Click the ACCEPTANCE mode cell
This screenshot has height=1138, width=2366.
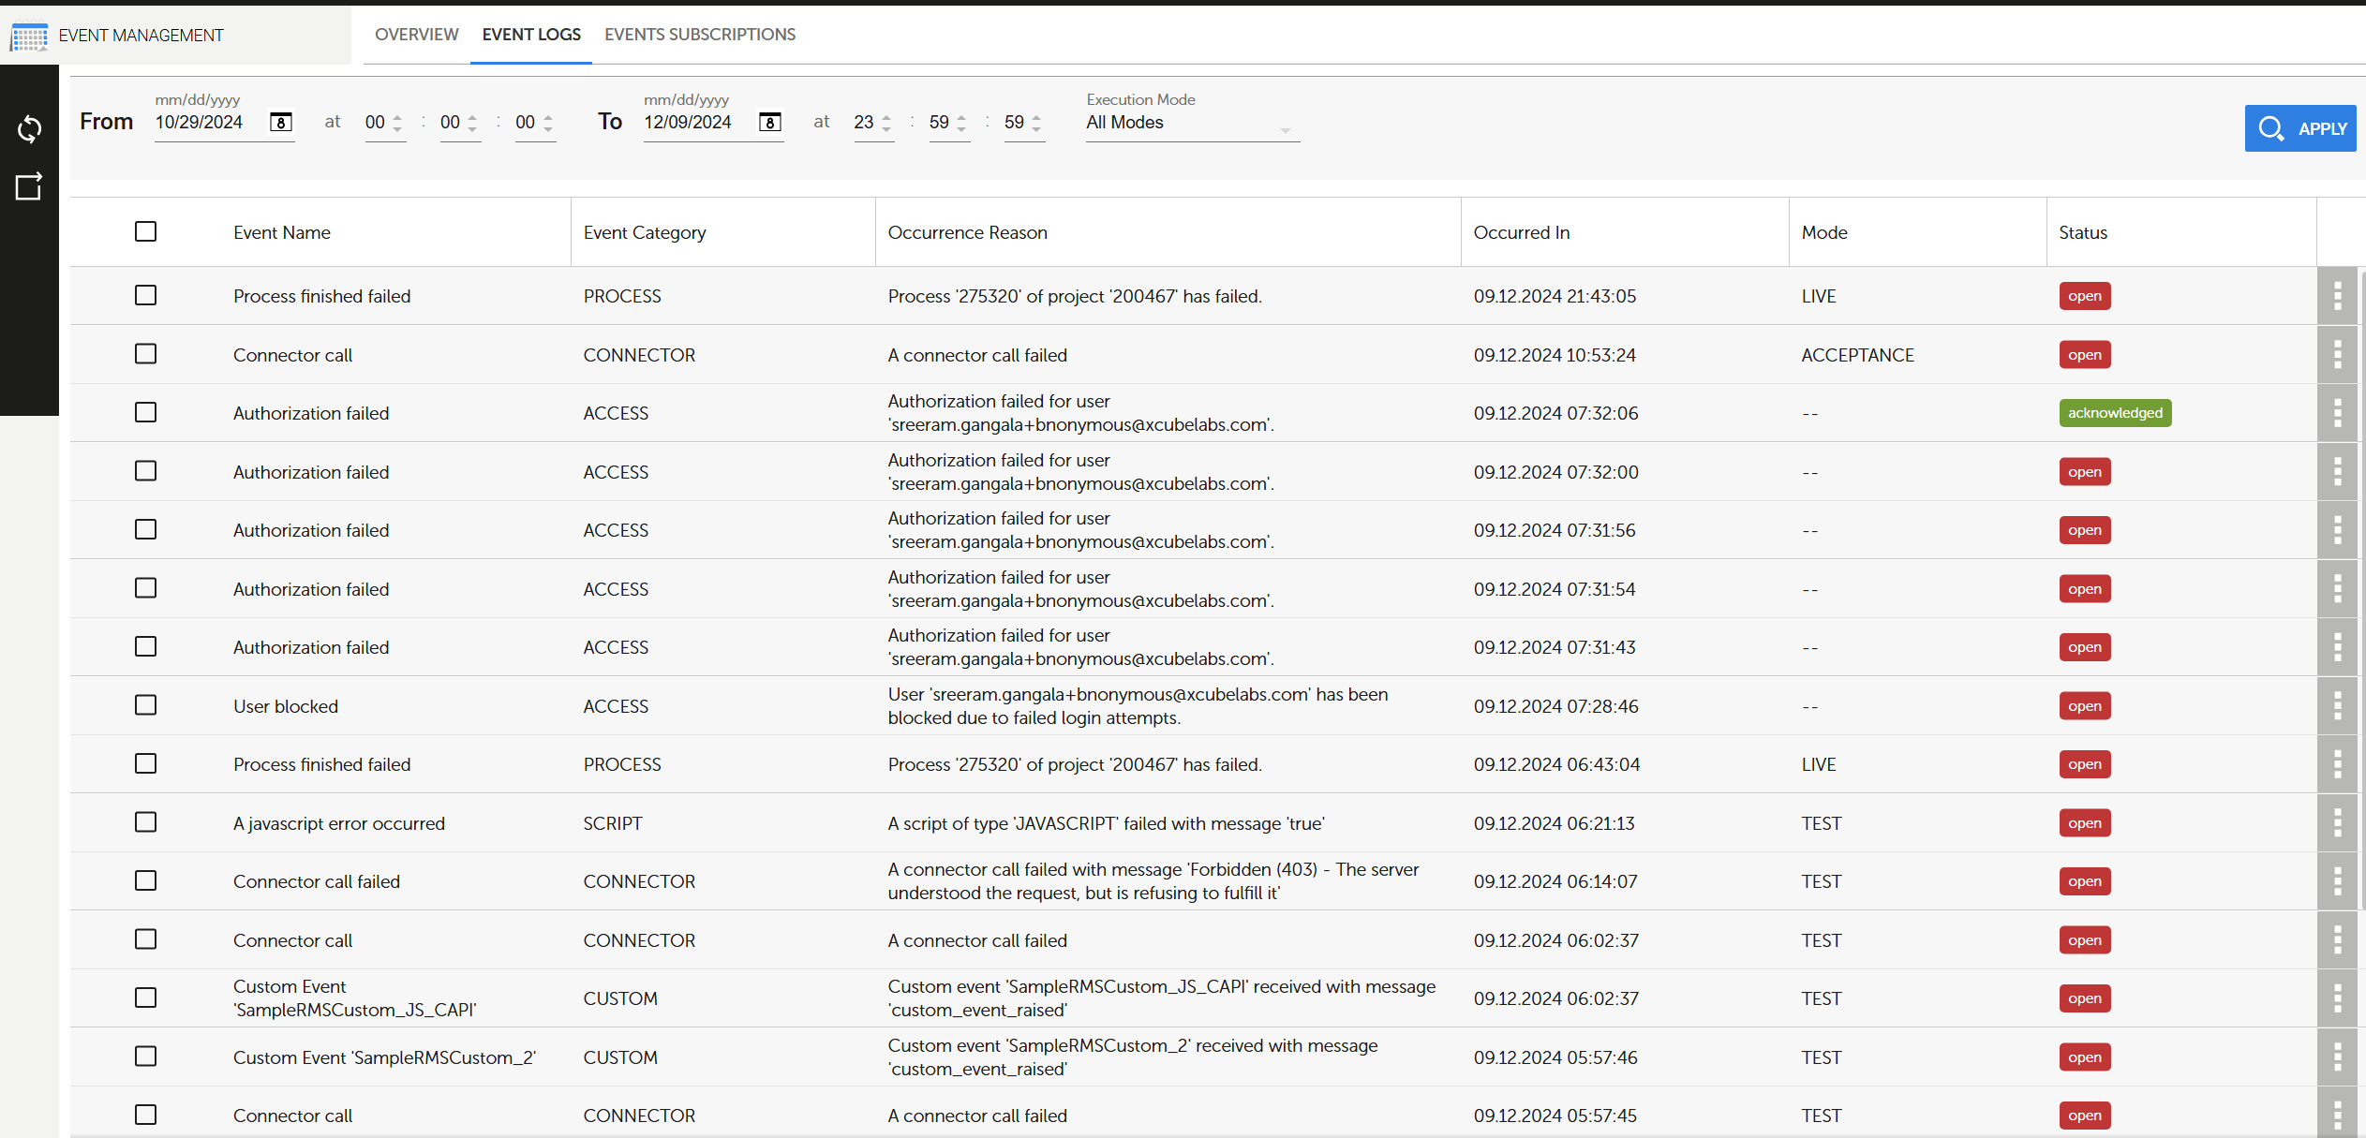1858,355
